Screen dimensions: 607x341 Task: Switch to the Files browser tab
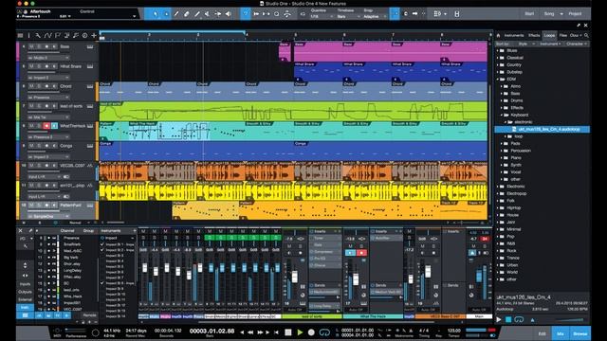563,35
